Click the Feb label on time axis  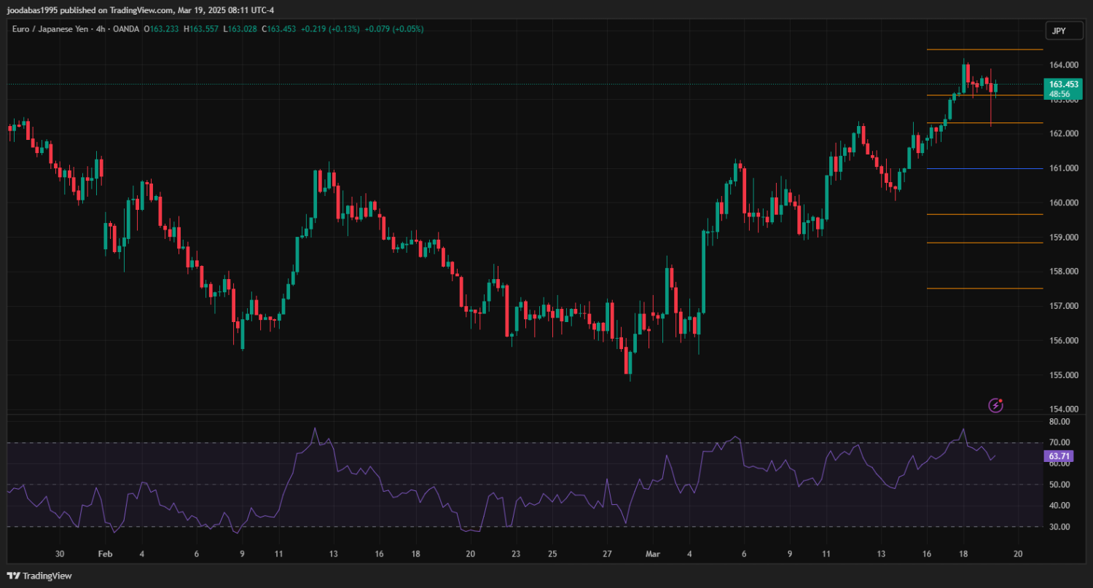tap(104, 554)
